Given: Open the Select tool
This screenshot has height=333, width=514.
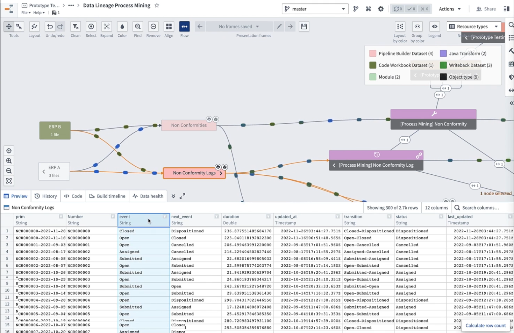Looking at the screenshot, I should tap(91, 27).
